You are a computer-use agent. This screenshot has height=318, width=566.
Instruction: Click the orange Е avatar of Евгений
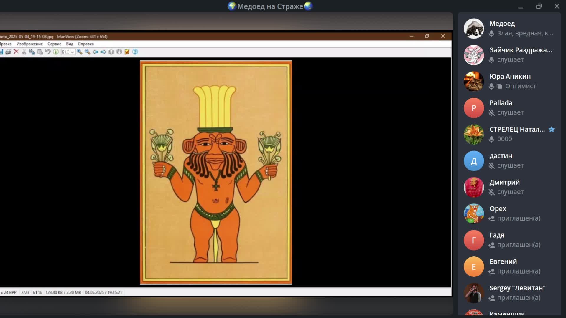[x=474, y=266]
